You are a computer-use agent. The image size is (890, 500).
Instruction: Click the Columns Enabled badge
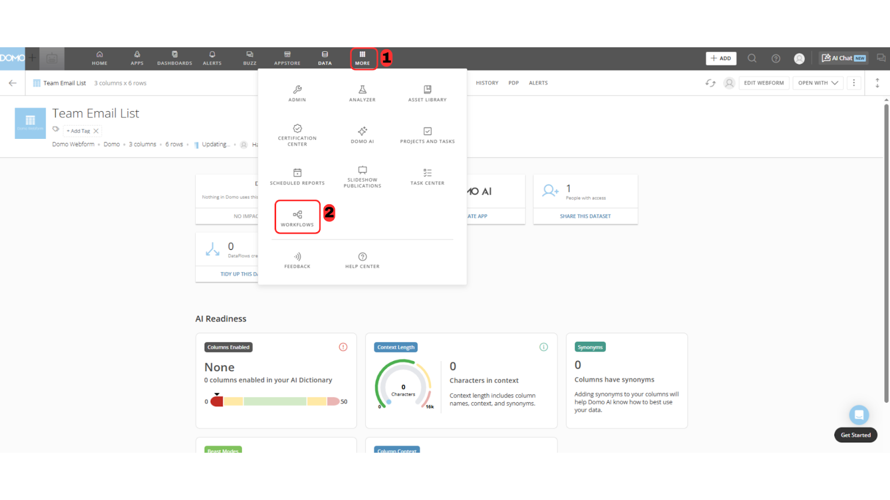228,347
